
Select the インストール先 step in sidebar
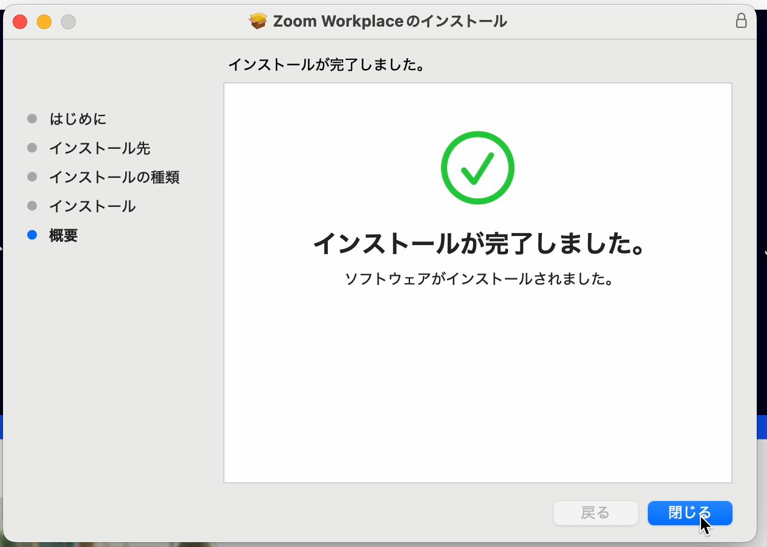(100, 148)
